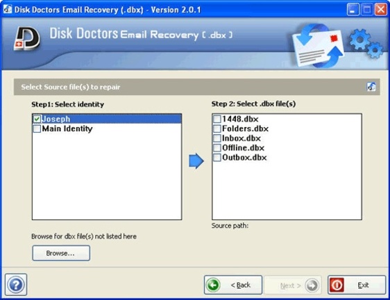Click the help question mark icon

(16, 285)
